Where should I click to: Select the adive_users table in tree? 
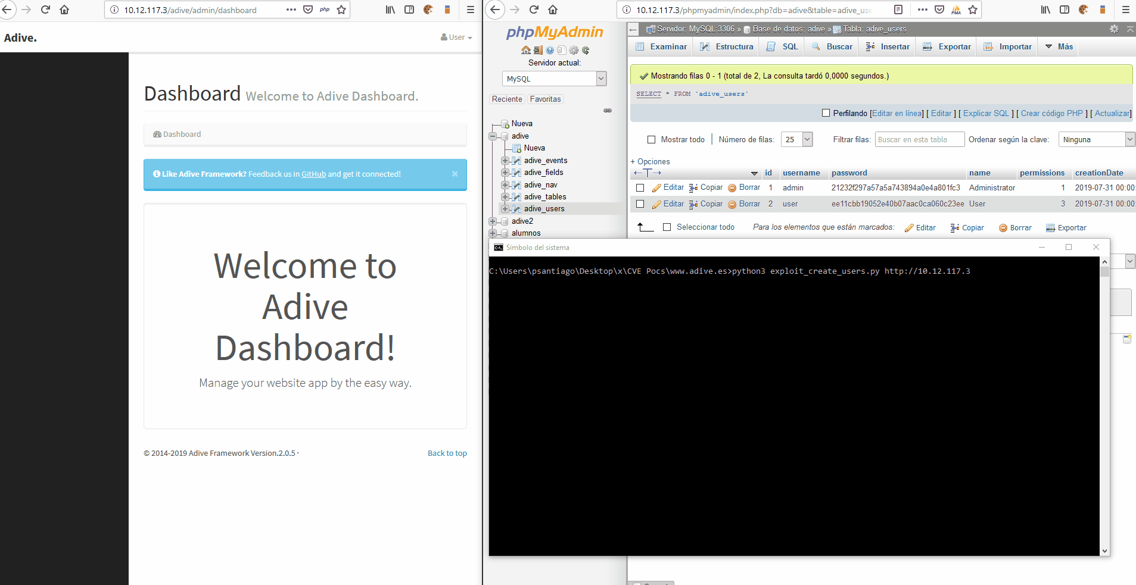pyautogui.click(x=544, y=209)
